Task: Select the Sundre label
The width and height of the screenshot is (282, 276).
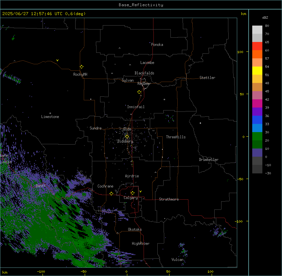Action: coord(96,128)
